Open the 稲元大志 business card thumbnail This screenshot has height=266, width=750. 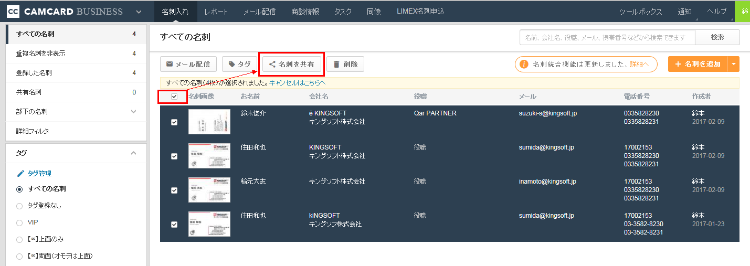click(x=209, y=190)
